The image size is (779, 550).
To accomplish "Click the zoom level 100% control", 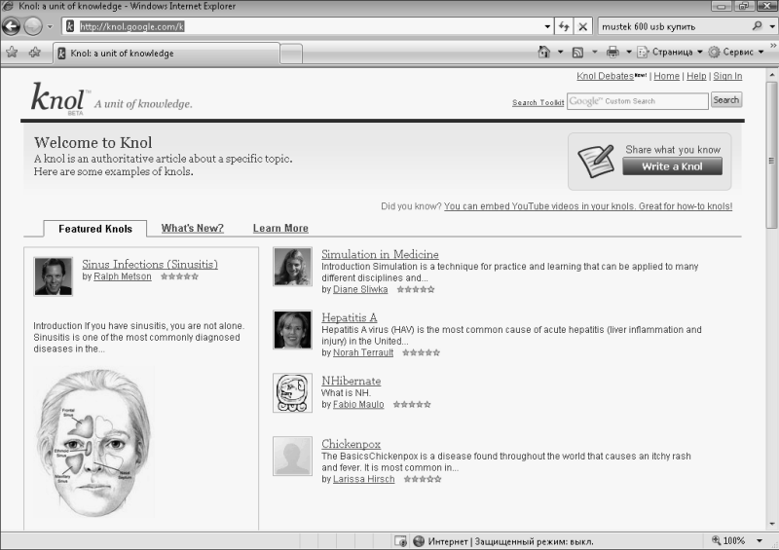I will tap(728, 540).
